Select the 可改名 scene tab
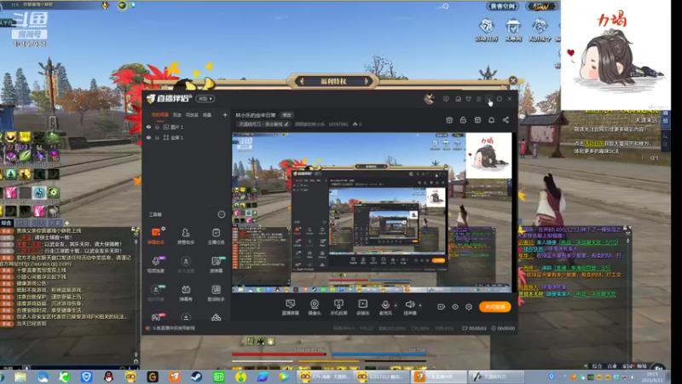The image size is (682, 384). [192, 115]
